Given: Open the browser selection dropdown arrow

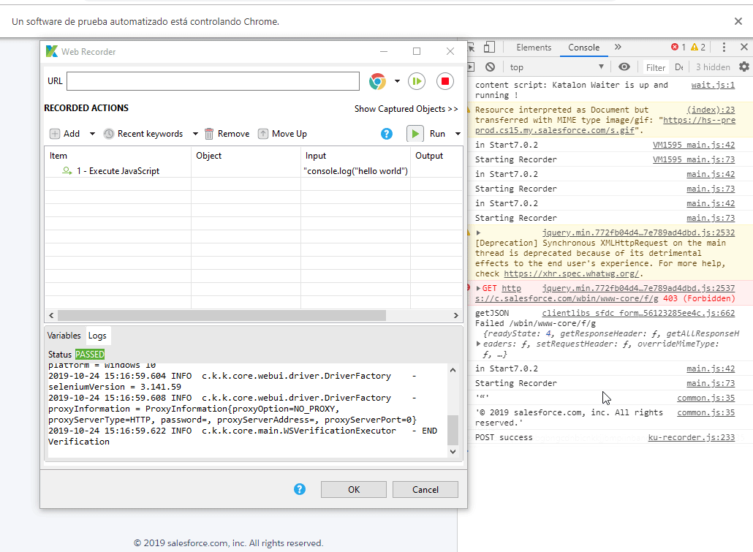Looking at the screenshot, I should tap(397, 81).
